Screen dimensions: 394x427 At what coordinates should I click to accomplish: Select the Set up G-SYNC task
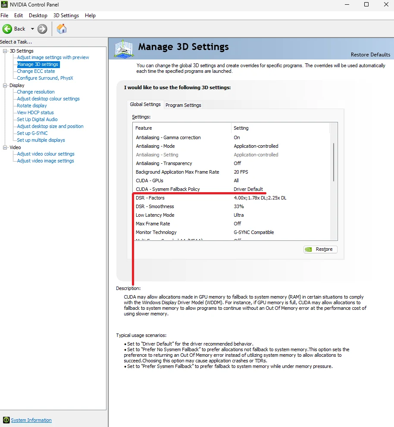32,133
